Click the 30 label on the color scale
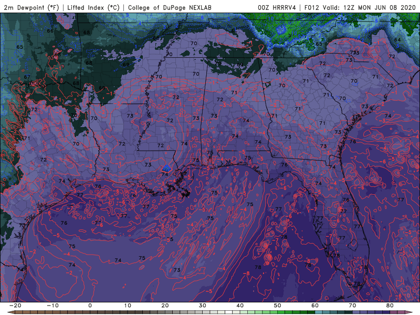Screen dimensions: 420x315 [203, 306]
